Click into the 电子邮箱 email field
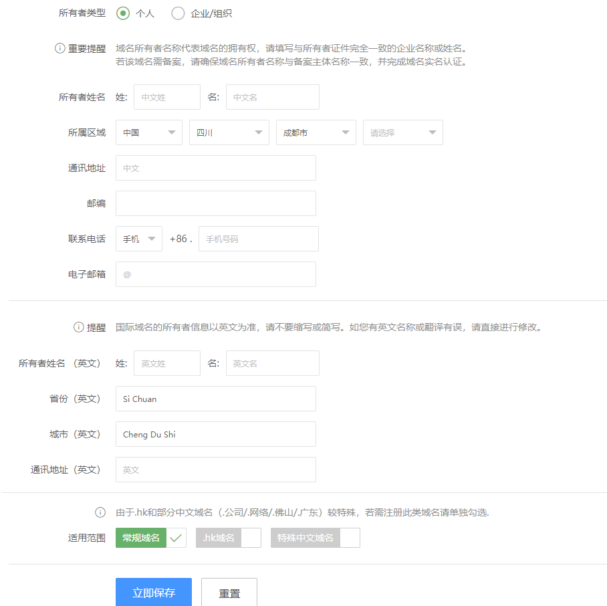Screen dimensions: 607x606 point(216,274)
